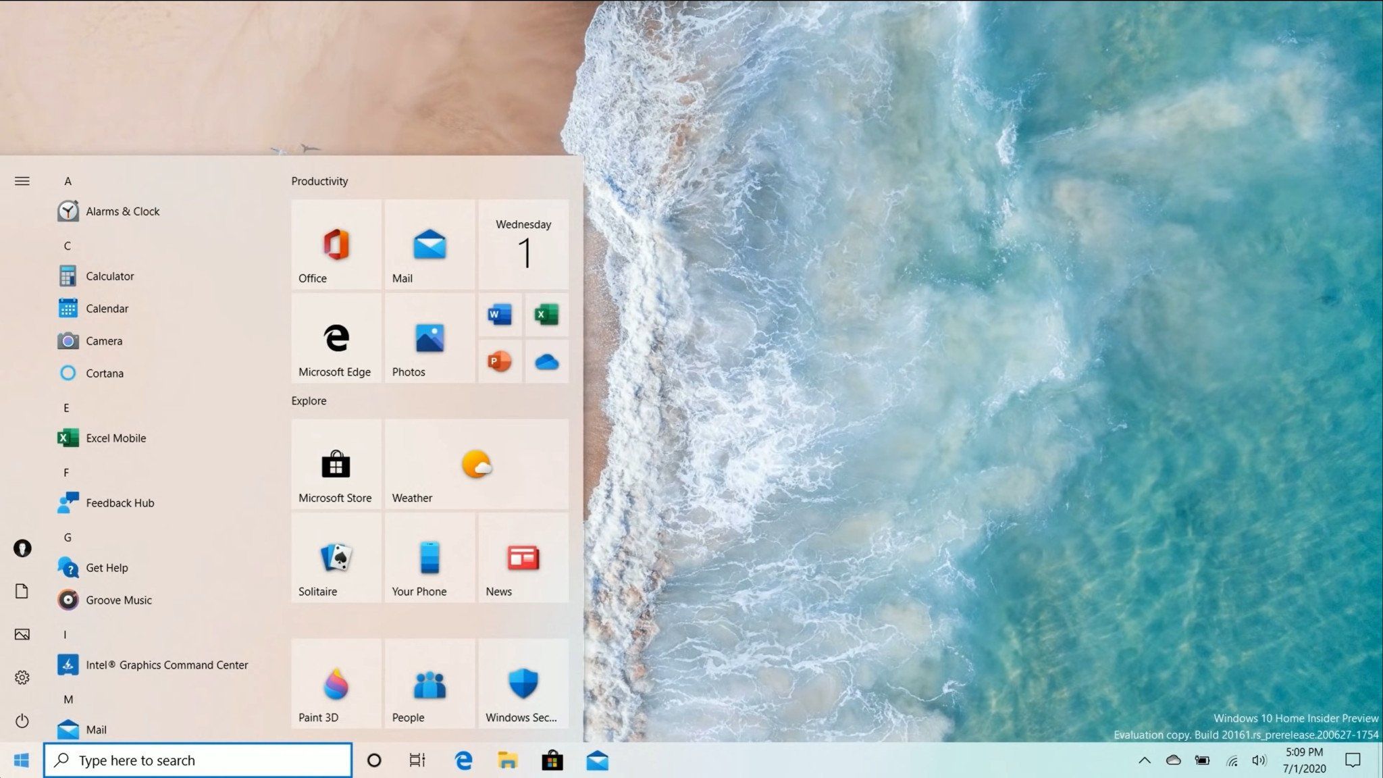Select the Word tile
This screenshot has height=778, width=1383.
pos(500,315)
